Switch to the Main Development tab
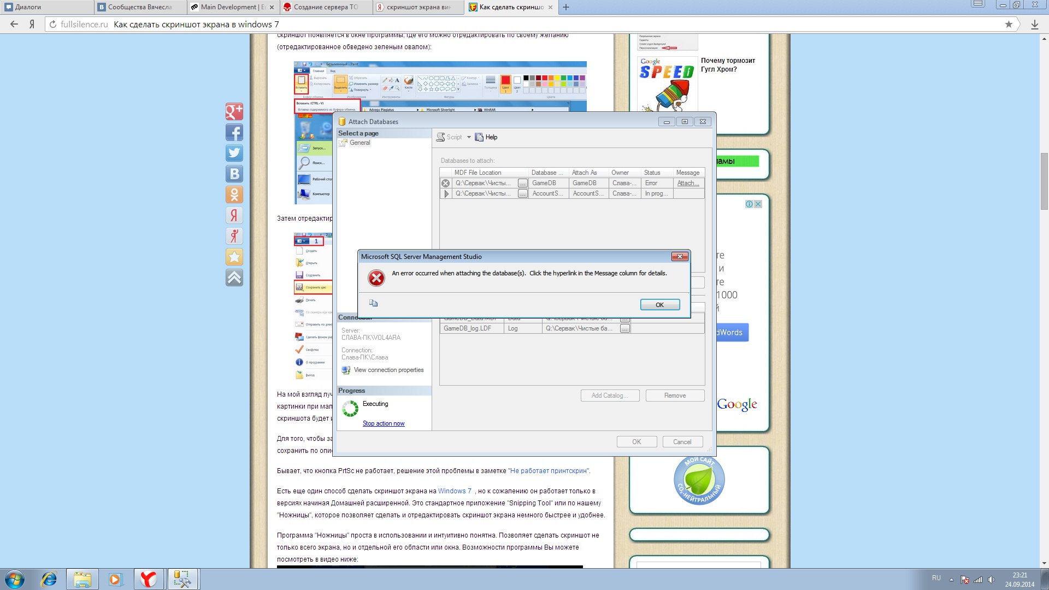Screen dimensions: 1049x590 coord(232,7)
